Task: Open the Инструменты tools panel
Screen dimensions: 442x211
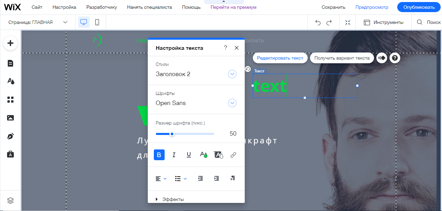Action: pos(383,22)
